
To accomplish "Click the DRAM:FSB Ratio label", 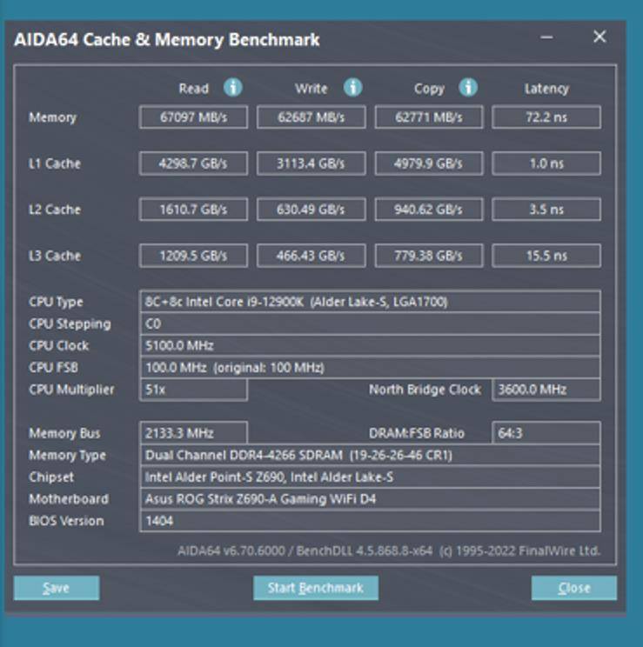I will point(416,433).
